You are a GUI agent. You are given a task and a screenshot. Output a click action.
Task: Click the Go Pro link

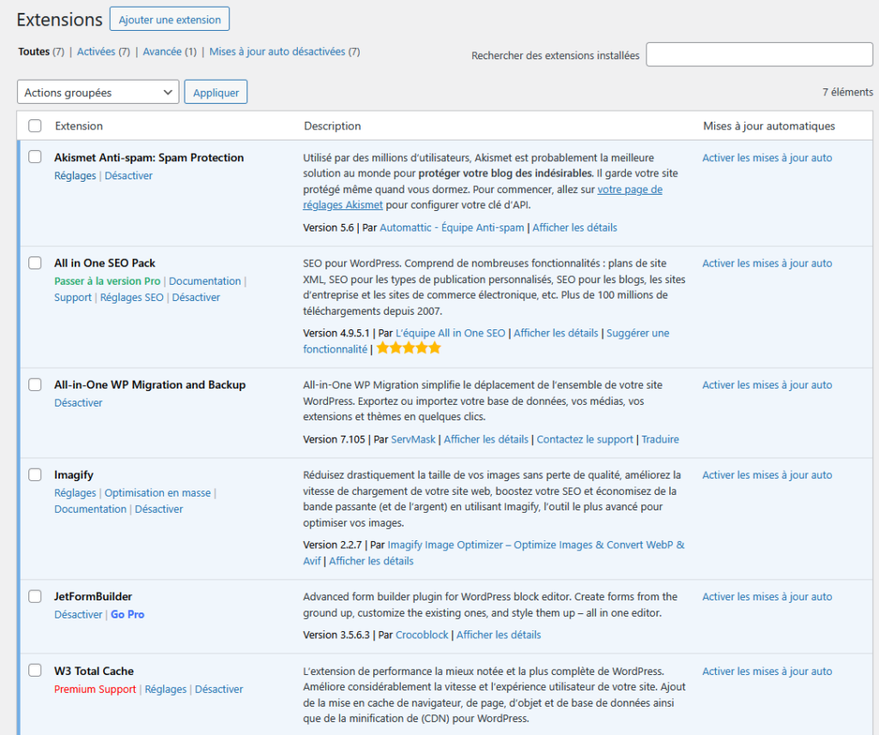[127, 615]
